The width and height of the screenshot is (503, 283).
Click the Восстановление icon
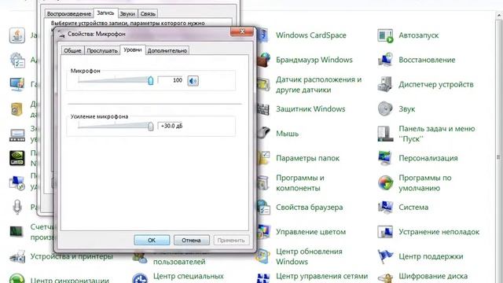click(385, 60)
